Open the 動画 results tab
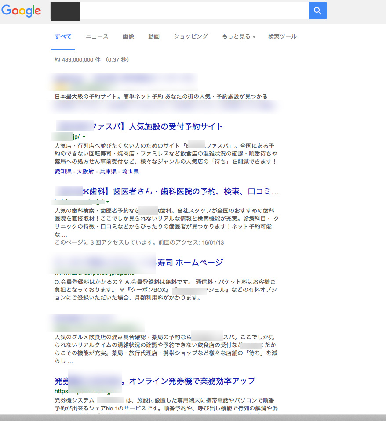Viewport: 386px width, 421px height. 154,36
